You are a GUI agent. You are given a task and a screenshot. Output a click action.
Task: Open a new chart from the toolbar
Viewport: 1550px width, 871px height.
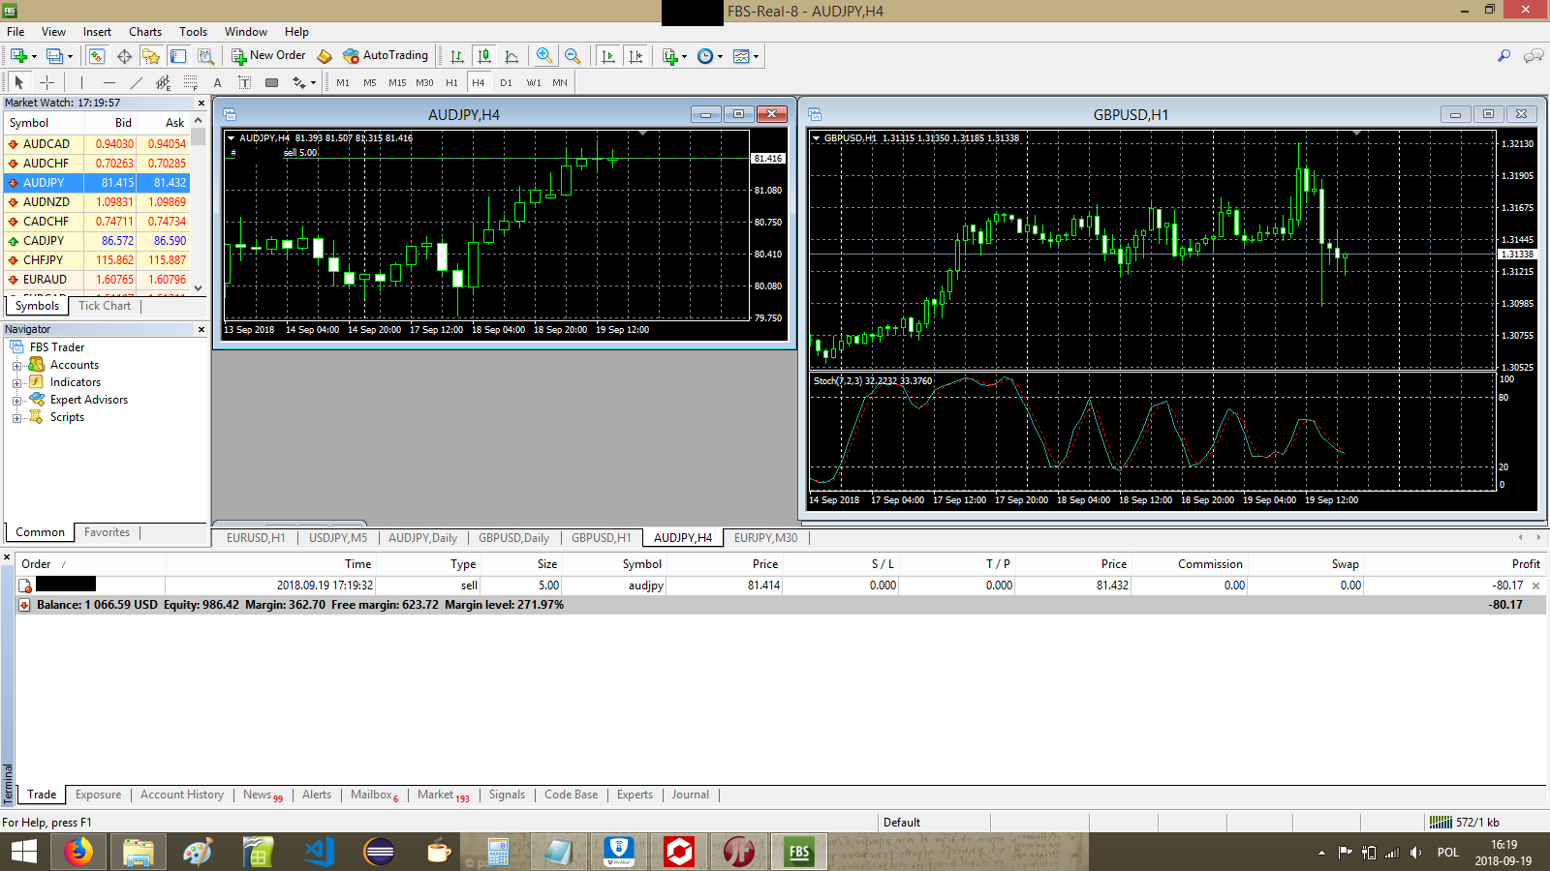(x=18, y=56)
